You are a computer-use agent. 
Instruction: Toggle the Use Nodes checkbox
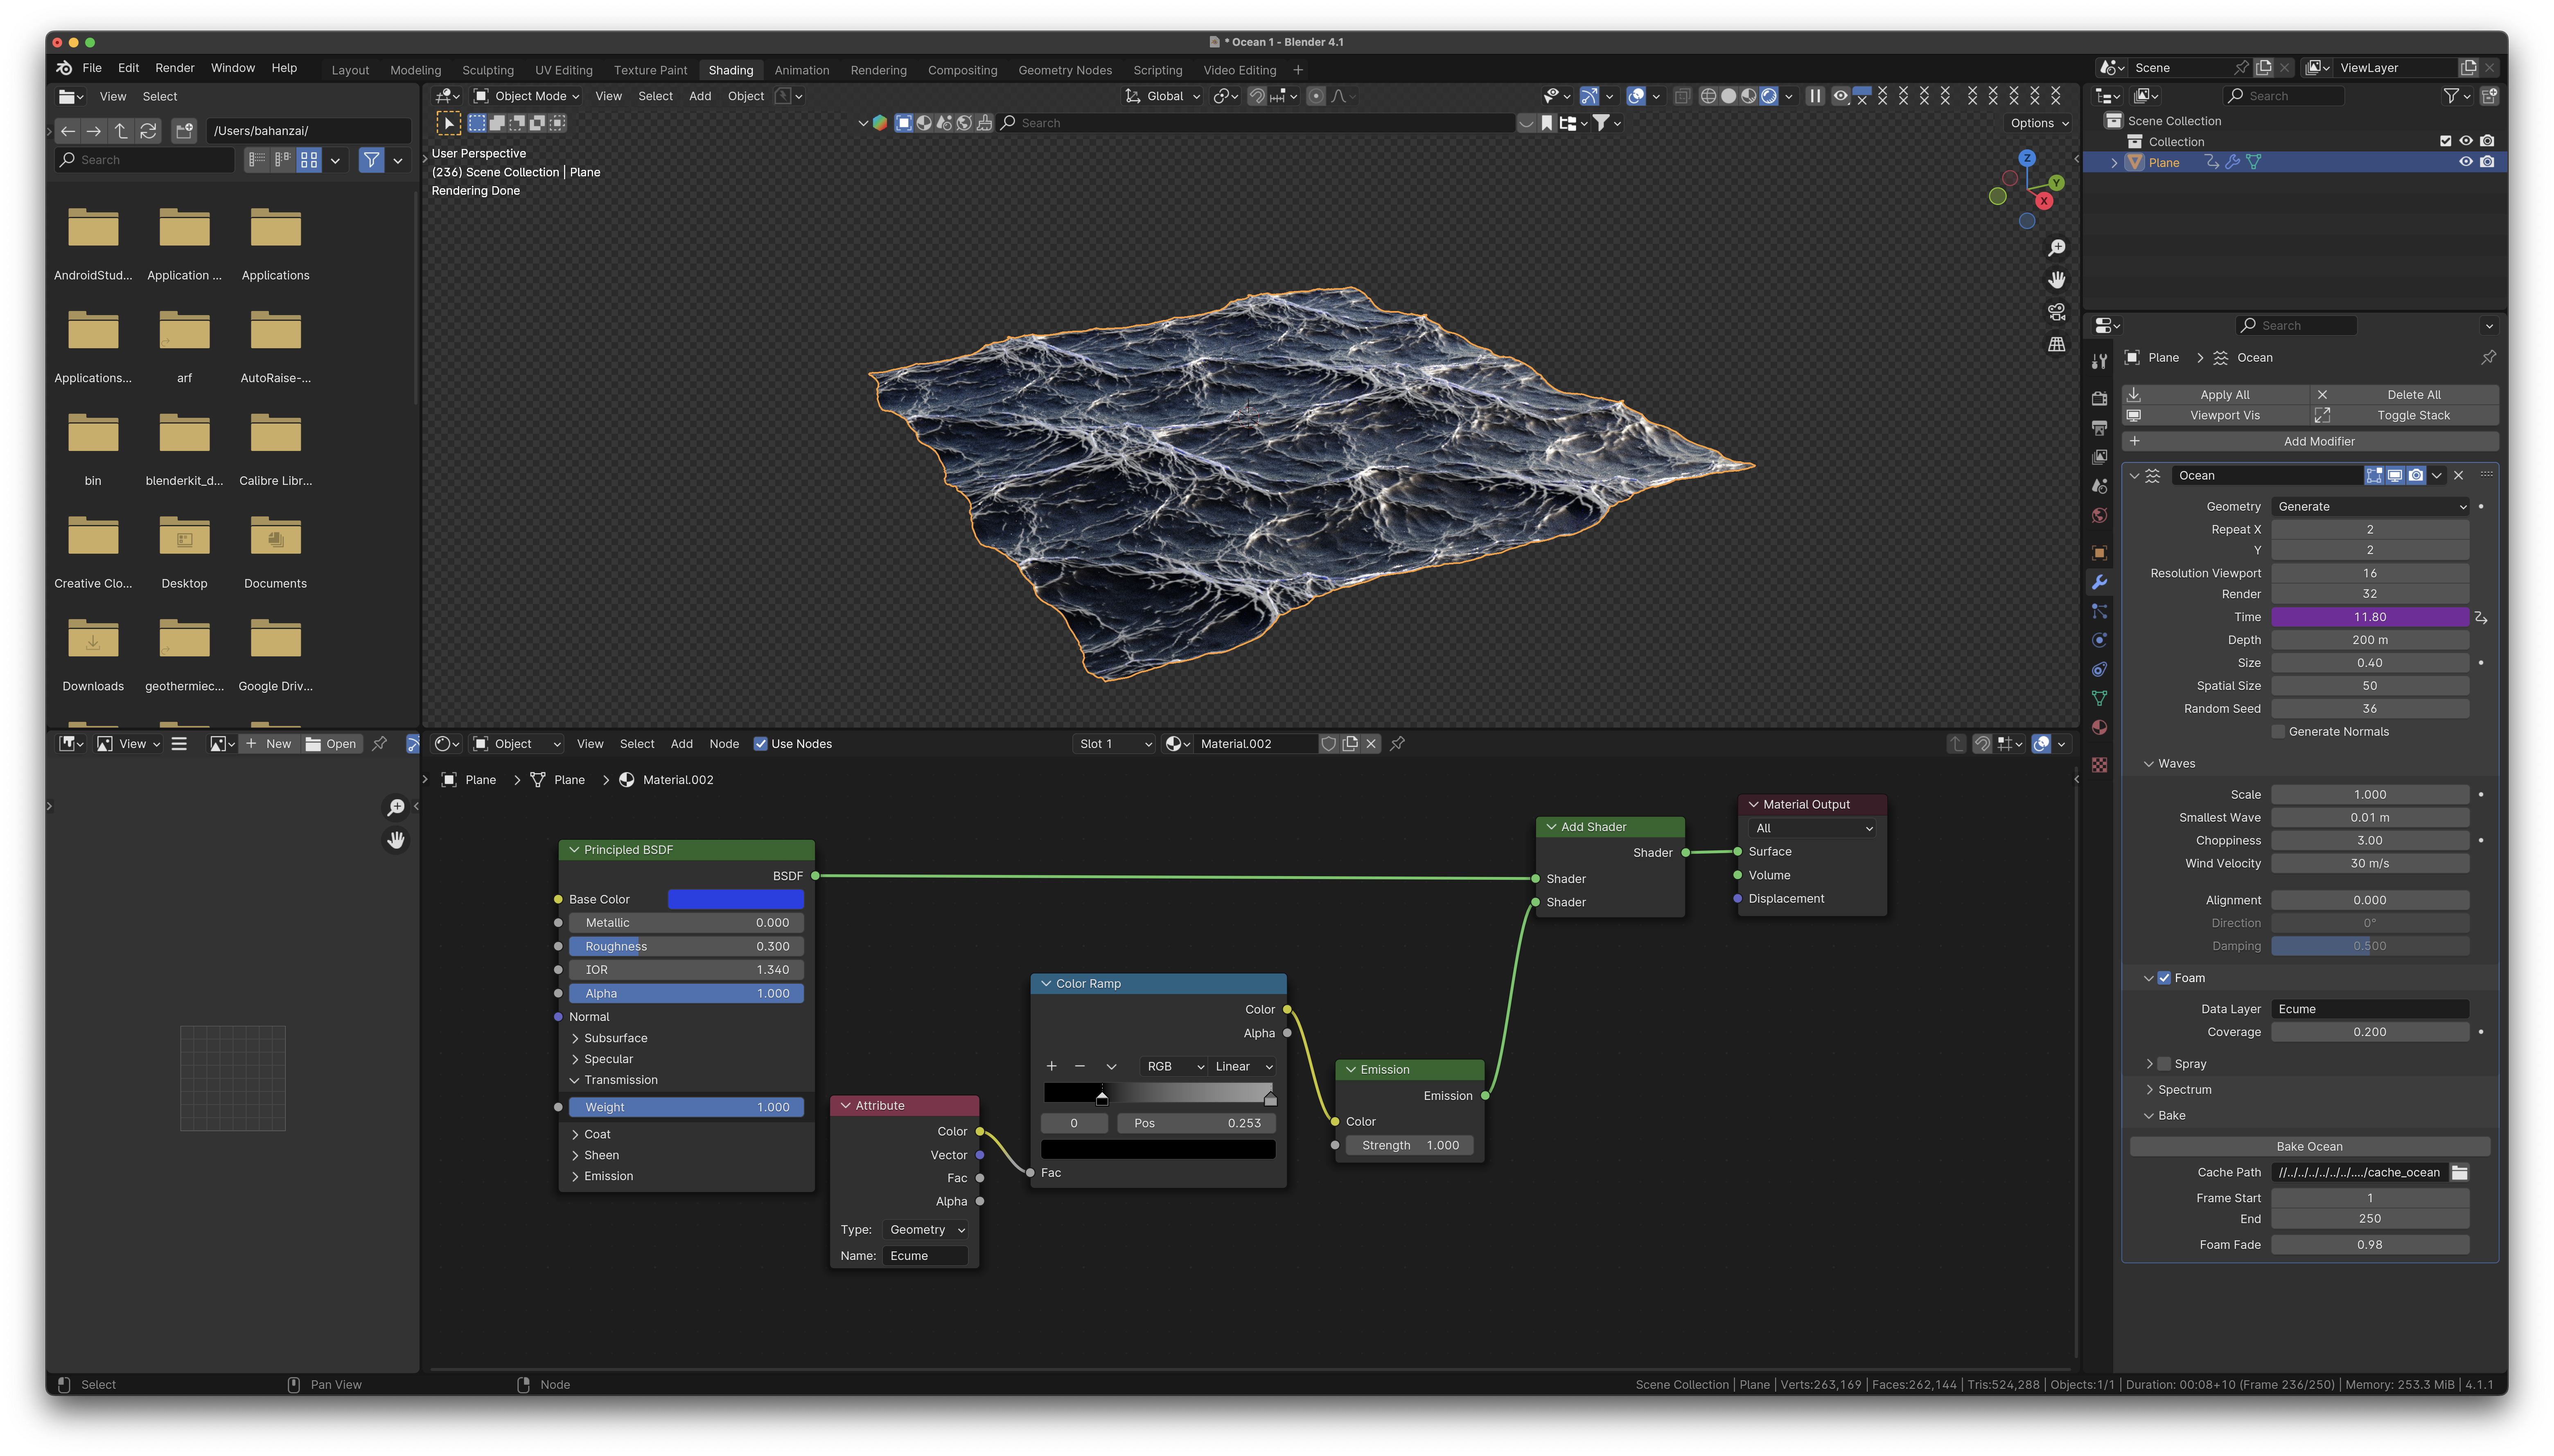[760, 744]
